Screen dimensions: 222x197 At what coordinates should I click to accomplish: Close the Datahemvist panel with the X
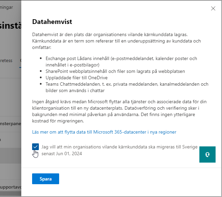(213, 9)
